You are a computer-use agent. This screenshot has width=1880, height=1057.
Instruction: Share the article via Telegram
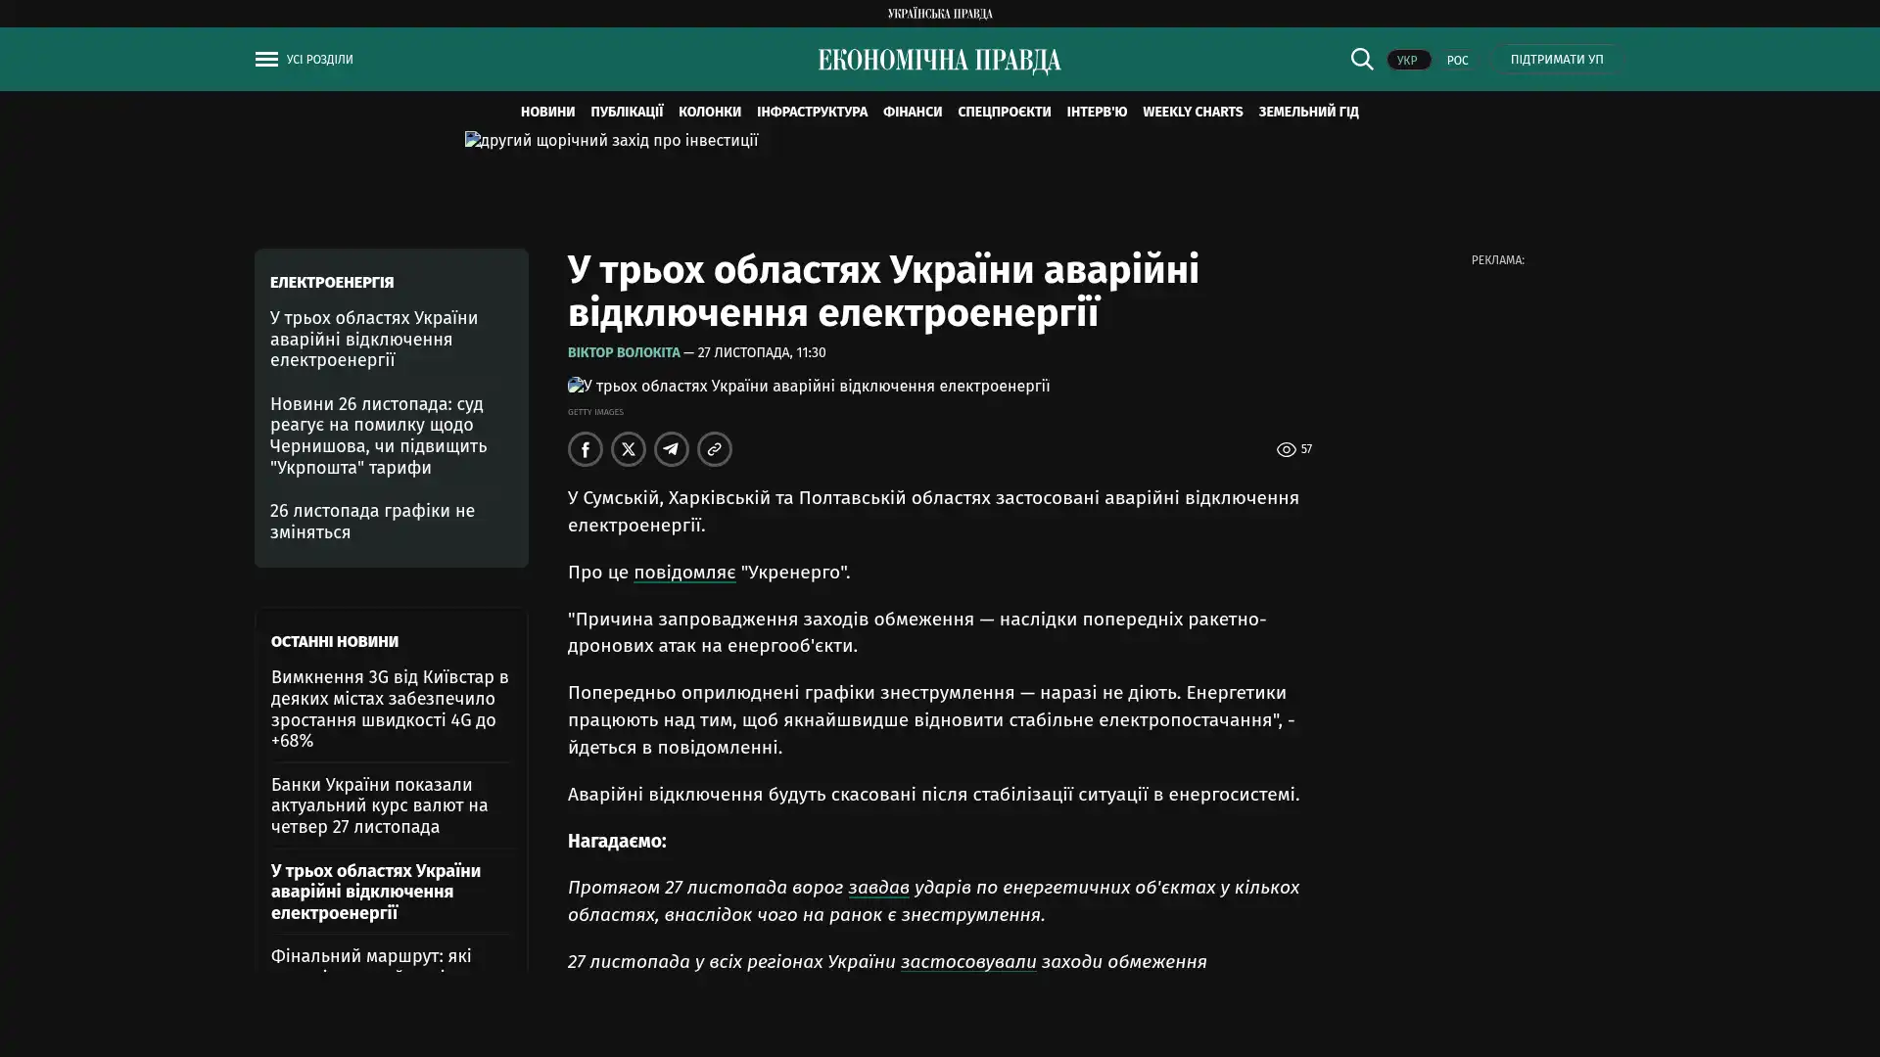672,449
